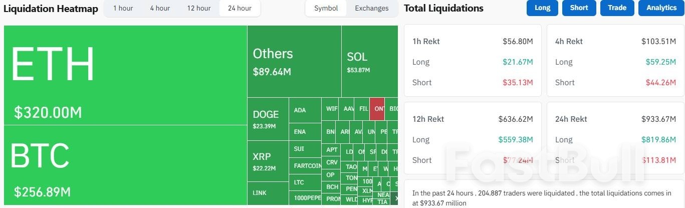The height and width of the screenshot is (208, 685).
Task: Click the red ONT tile
Action: tap(377, 109)
